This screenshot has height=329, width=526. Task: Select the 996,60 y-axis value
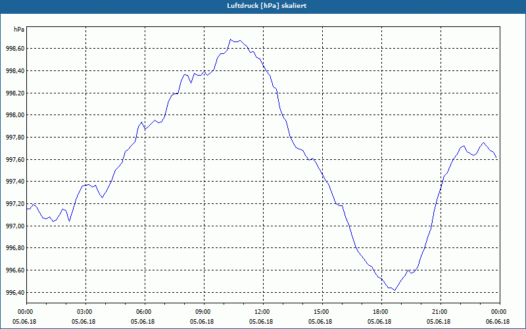[x=15, y=270]
